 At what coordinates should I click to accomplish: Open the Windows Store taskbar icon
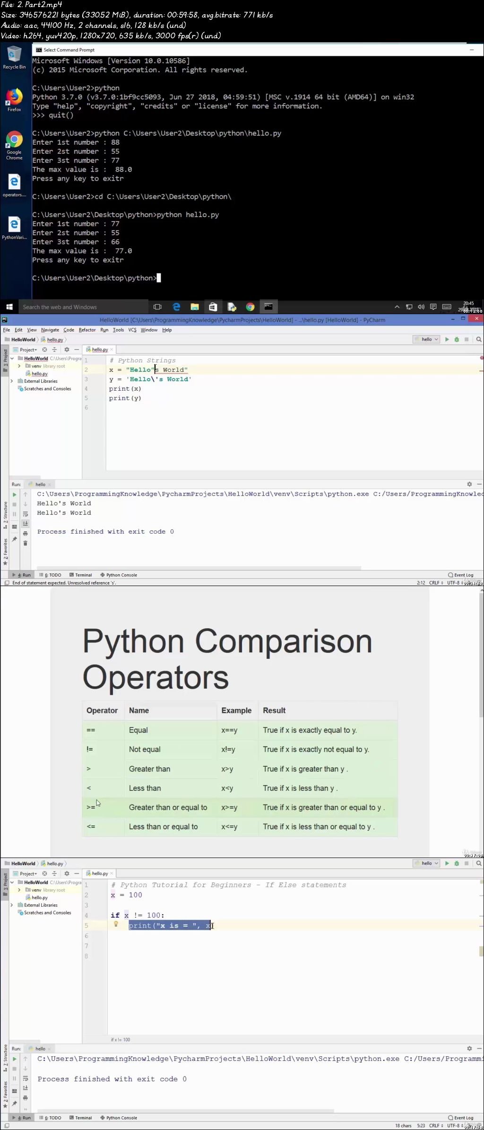coord(213,307)
